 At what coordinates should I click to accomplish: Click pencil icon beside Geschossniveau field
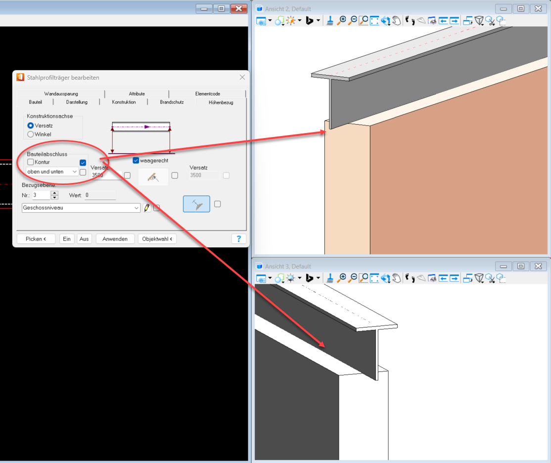click(147, 208)
